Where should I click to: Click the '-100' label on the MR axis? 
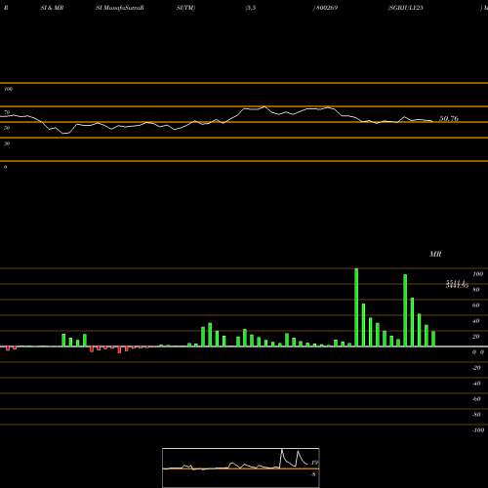coord(478,430)
